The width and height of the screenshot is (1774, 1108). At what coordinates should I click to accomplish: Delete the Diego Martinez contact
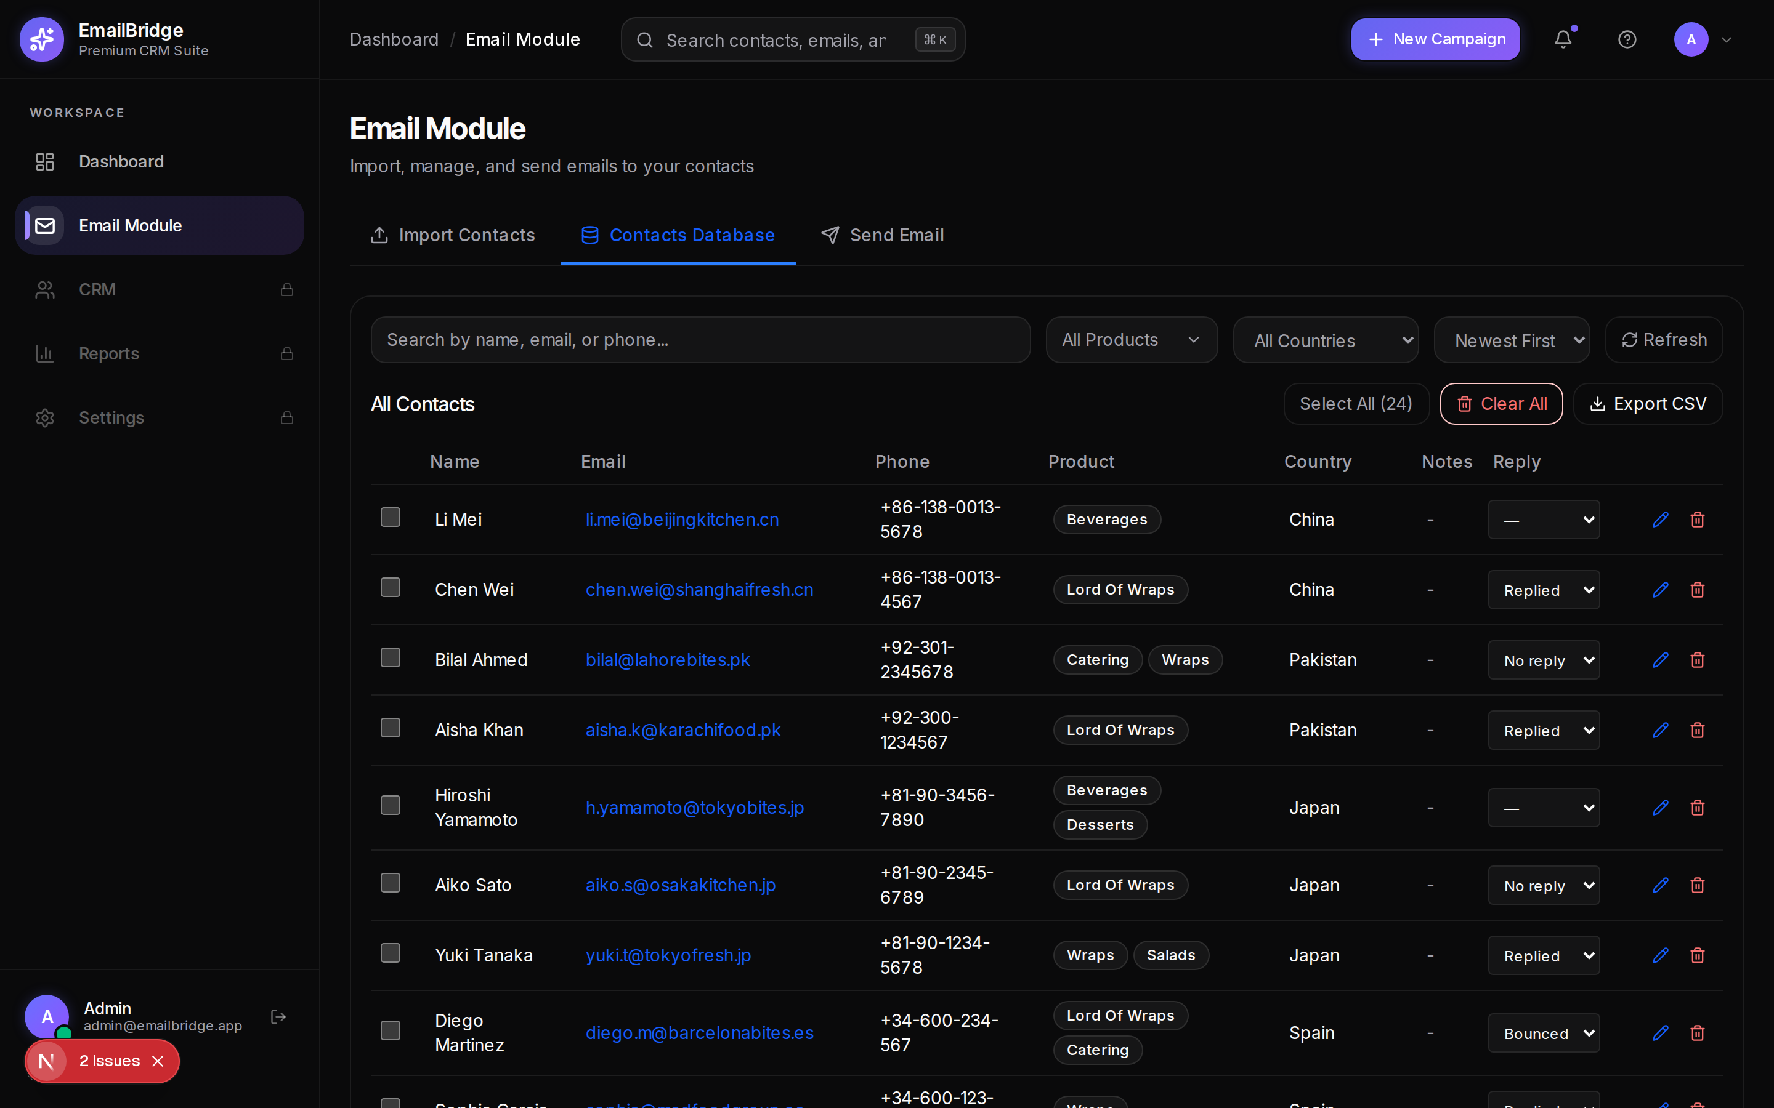coord(1697,1034)
